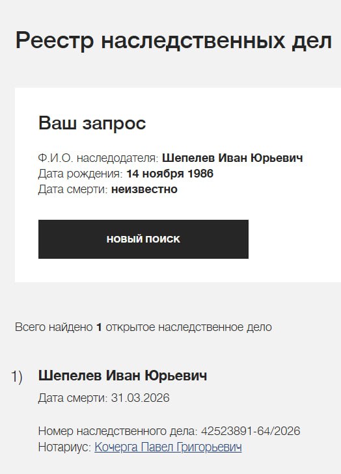
Task: Click case number 42523891-64/2026
Action: coord(251,431)
